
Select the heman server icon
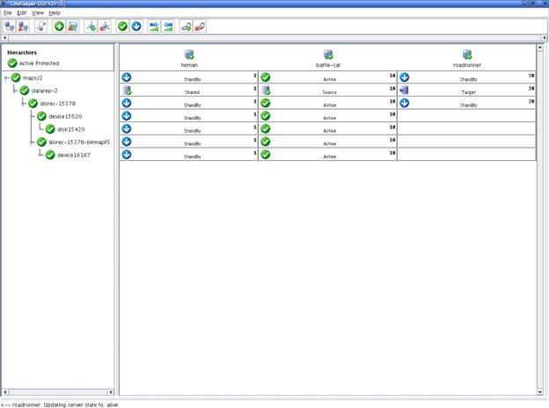[x=189, y=55]
